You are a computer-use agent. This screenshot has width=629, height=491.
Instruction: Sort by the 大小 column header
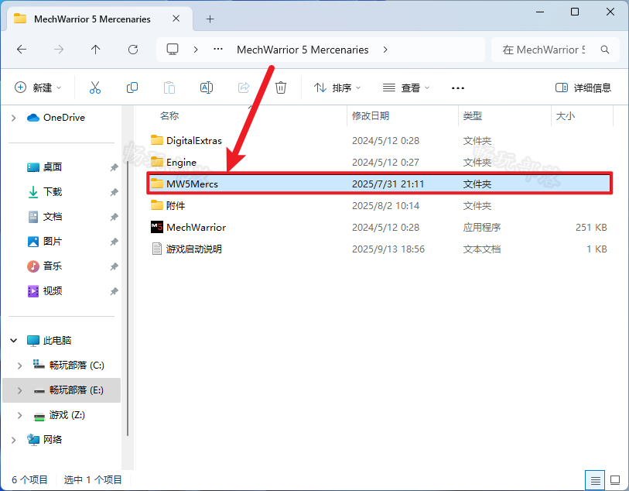(x=566, y=115)
